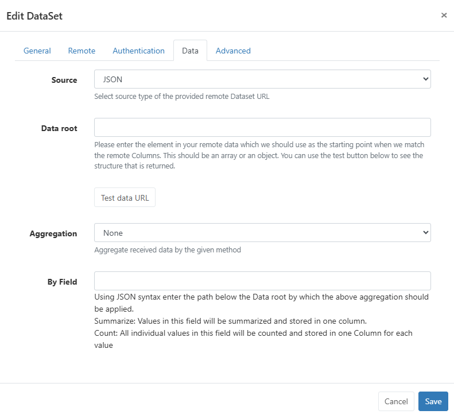Screen dimensions: 454x418
Task: Close the Edit DataSet dialog
Action: pyautogui.click(x=444, y=16)
